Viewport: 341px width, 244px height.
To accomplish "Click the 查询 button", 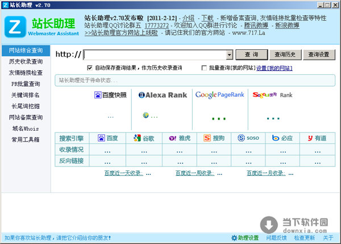I will coord(252,54).
